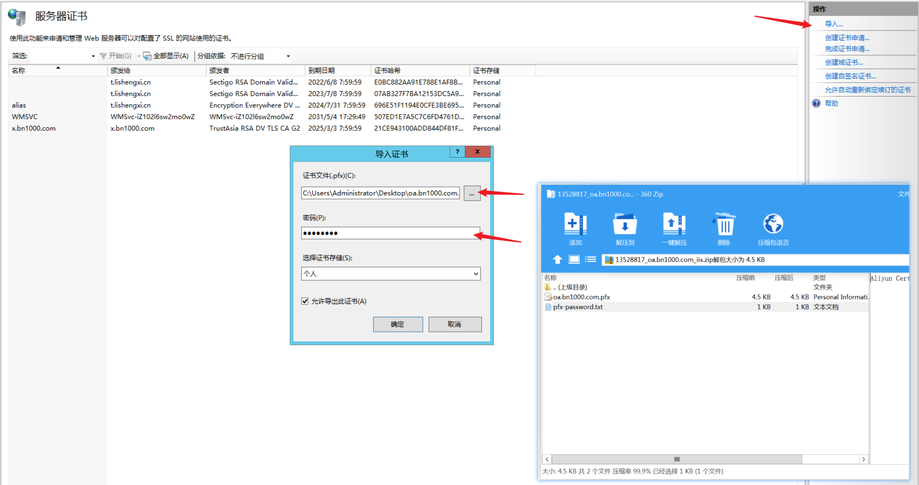Click the oa.bn1000.com.pfx file icon
This screenshot has width=919, height=485.
coord(548,297)
